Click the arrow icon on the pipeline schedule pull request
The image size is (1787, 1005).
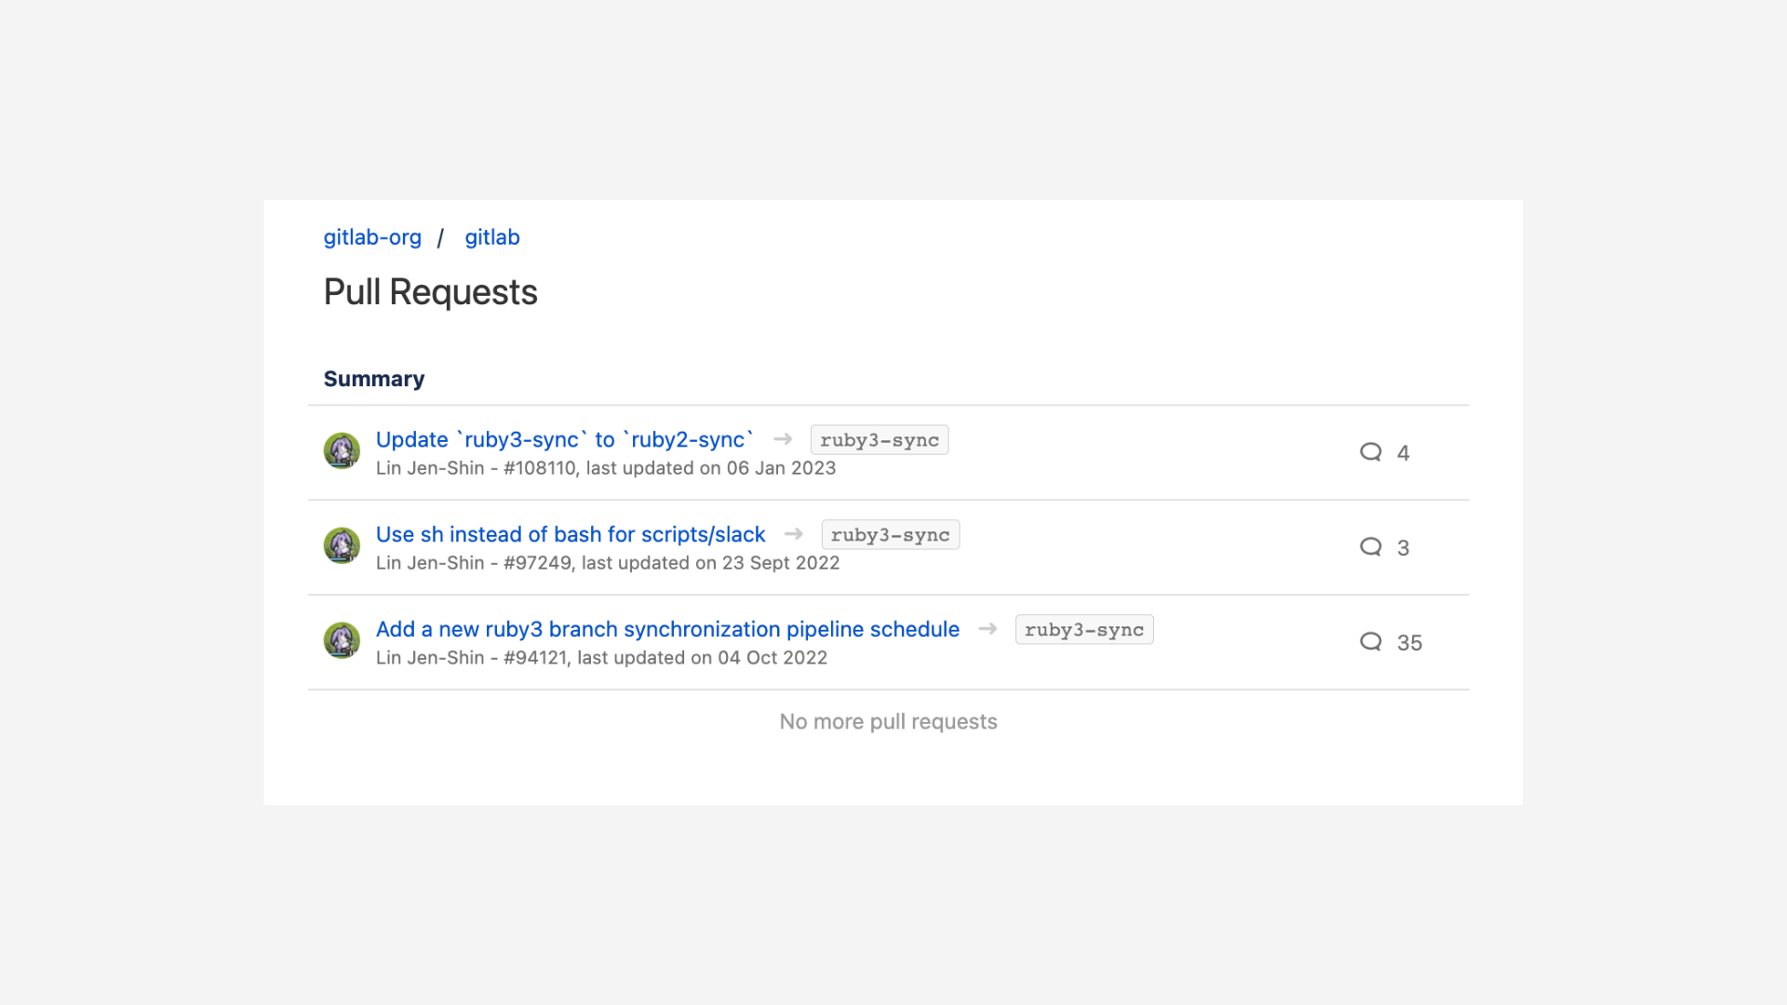[x=987, y=629]
